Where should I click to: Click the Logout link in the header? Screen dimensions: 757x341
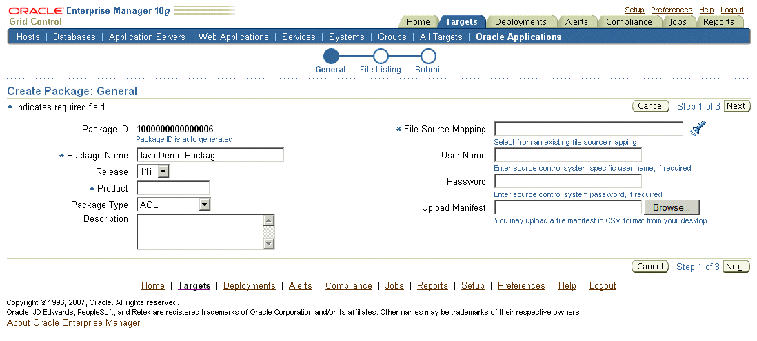(732, 10)
